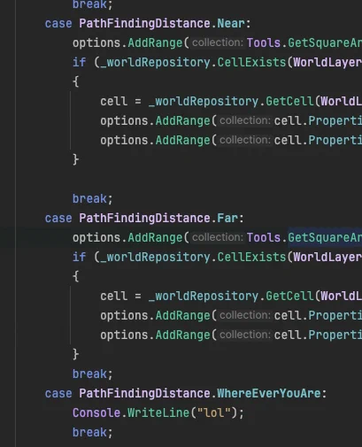
Task: Click PathFindingDistance in the WhereEverYouAre case line
Action: tap(144, 394)
